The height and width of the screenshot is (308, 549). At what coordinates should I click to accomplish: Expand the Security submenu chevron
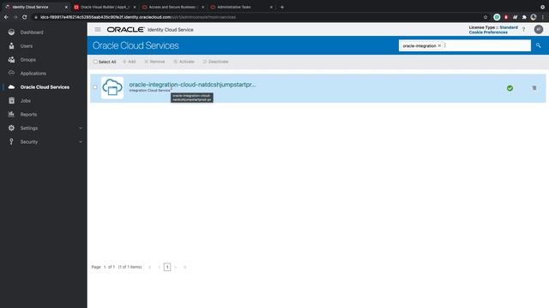tap(81, 142)
